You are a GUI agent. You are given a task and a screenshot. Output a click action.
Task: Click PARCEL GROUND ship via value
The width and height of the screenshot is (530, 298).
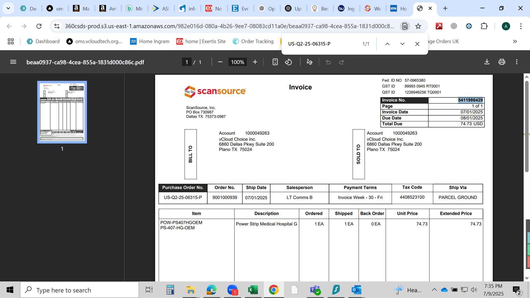[458, 198]
